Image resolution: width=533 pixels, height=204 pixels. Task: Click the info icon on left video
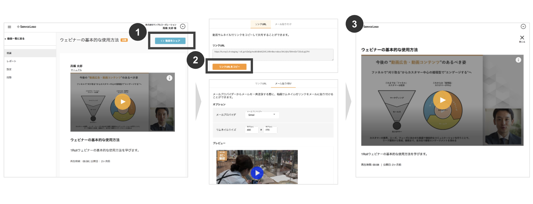[169, 78]
